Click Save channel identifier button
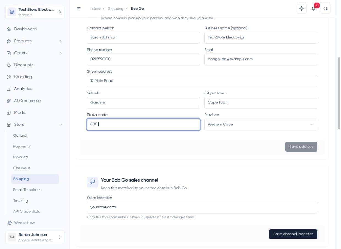The width and height of the screenshot is (341, 249). (x=293, y=234)
